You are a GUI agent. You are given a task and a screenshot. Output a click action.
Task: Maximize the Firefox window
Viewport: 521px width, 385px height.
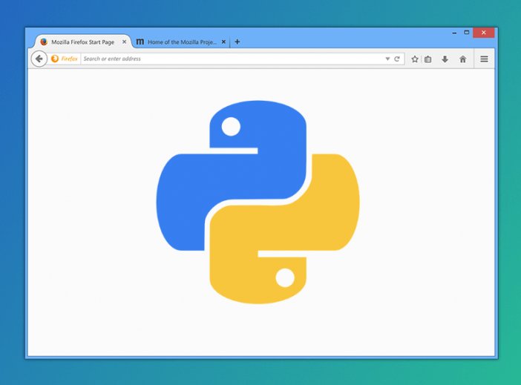(x=467, y=33)
